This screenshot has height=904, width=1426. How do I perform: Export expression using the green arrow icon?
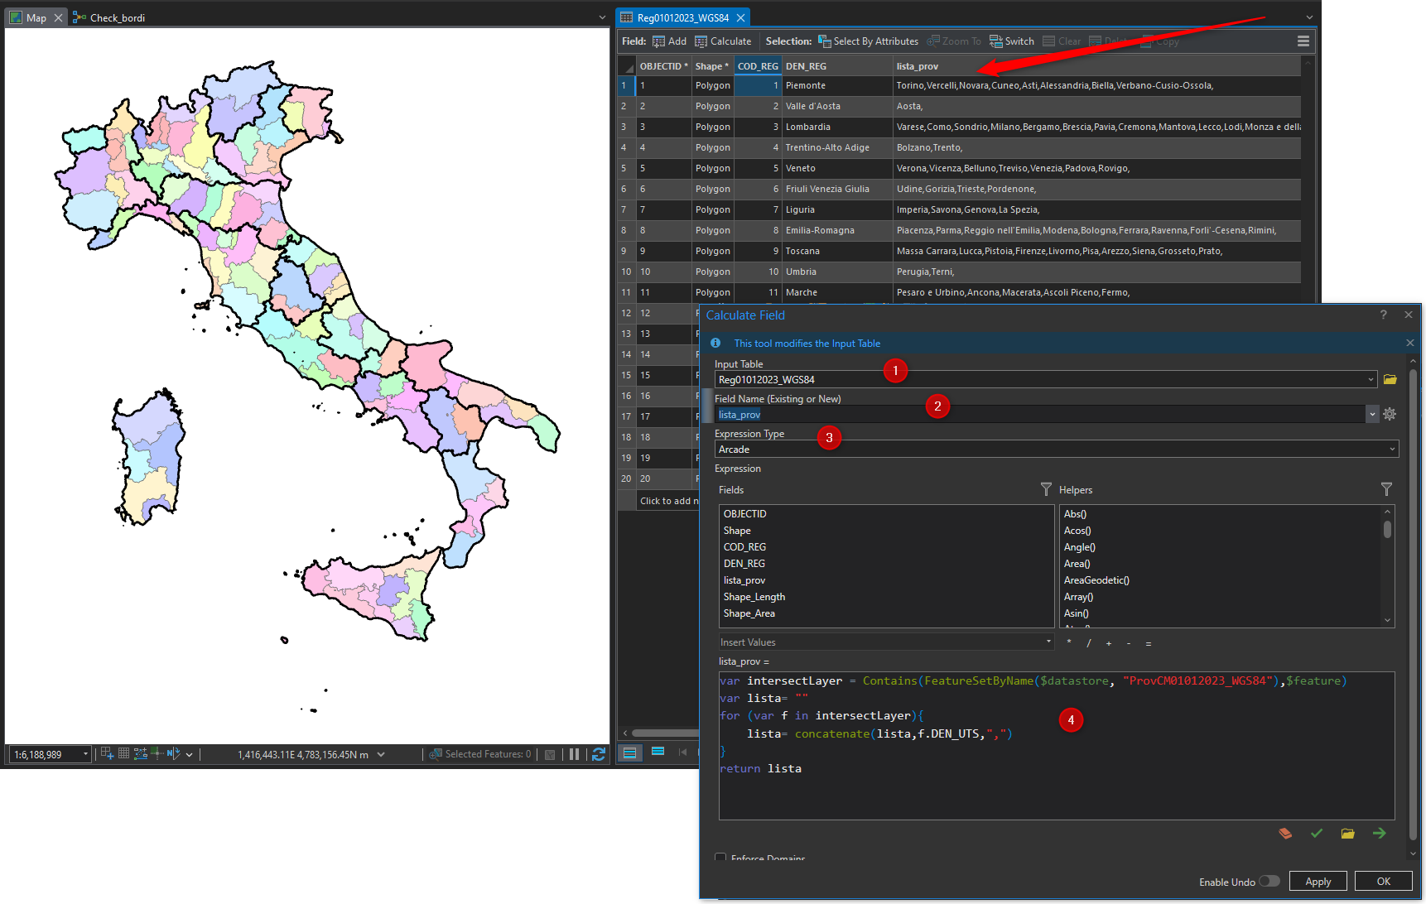point(1380,834)
